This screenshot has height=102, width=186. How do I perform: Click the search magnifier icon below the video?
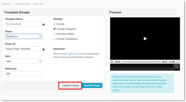coord(177,67)
